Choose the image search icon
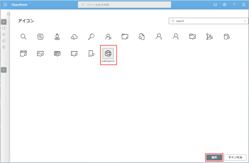This screenshot has width=249, height=163. coord(40,54)
